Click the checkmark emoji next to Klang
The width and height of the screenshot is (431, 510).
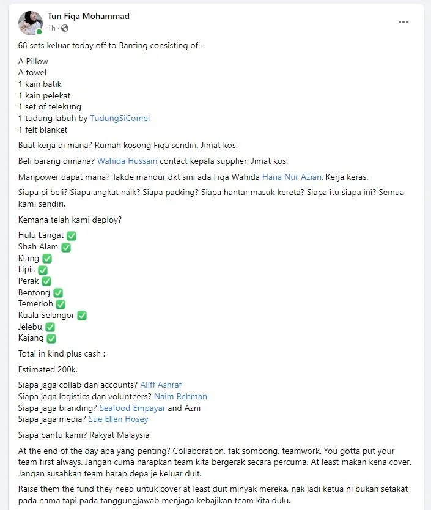click(47, 259)
